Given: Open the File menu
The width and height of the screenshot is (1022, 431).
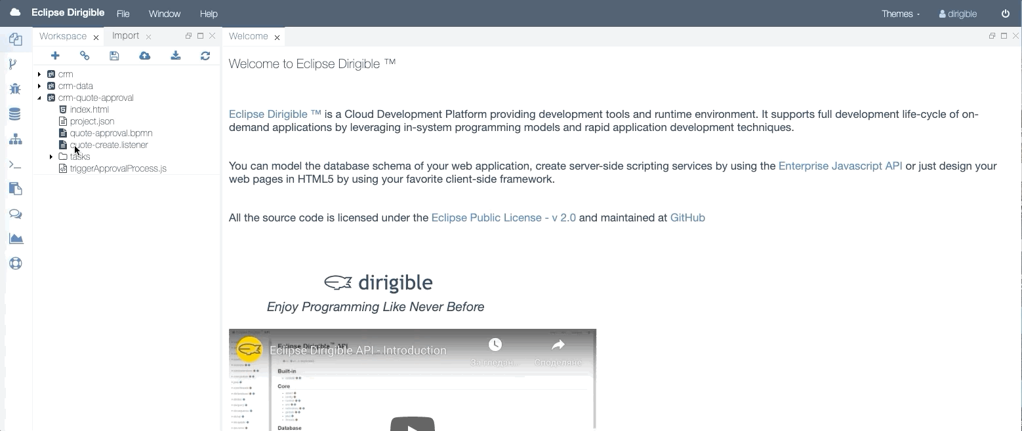Looking at the screenshot, I should coord(123,14).
